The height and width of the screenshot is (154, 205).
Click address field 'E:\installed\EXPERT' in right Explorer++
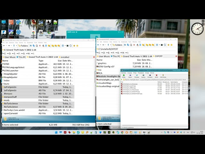(x=136, y=49)
